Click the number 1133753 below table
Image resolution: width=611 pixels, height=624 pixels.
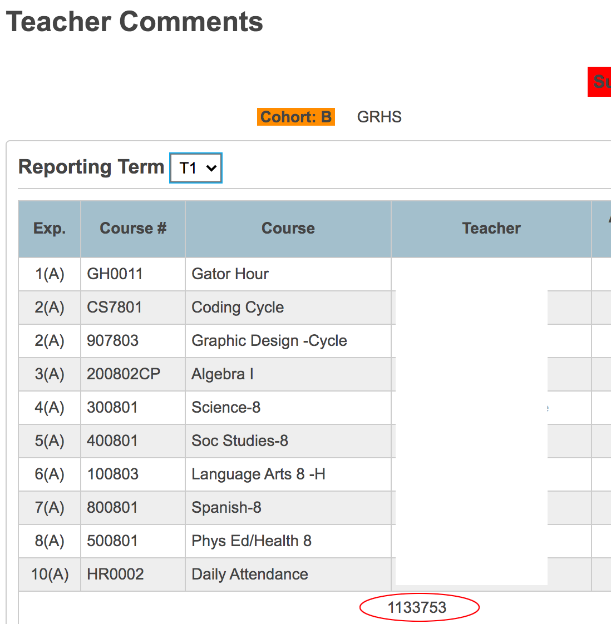click(x=417, y=608)
